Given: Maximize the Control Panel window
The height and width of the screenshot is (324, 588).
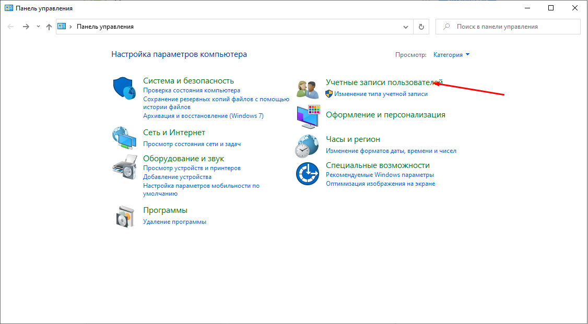Looking at the screenshot, I should 551,8.
